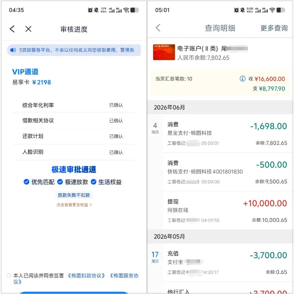Tap the 支 ¥8,797.90 total
Viewport: 294px width, 294px height.
tap(269, 88)
